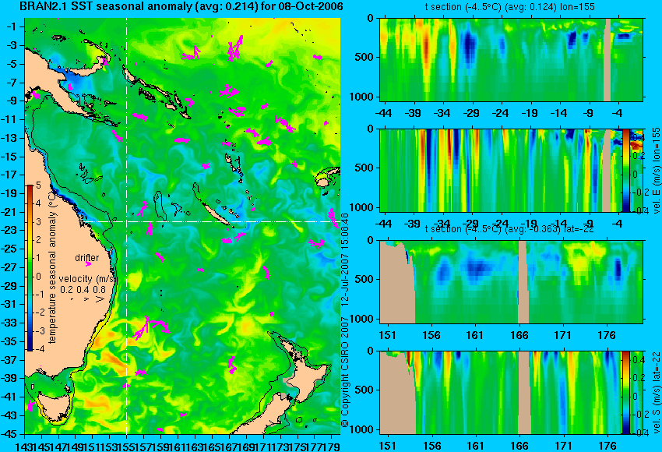The image size is (662, 452).
Task: Select the 'temperature seasonal anomaly (°C)' label
Action: point(52,268)
